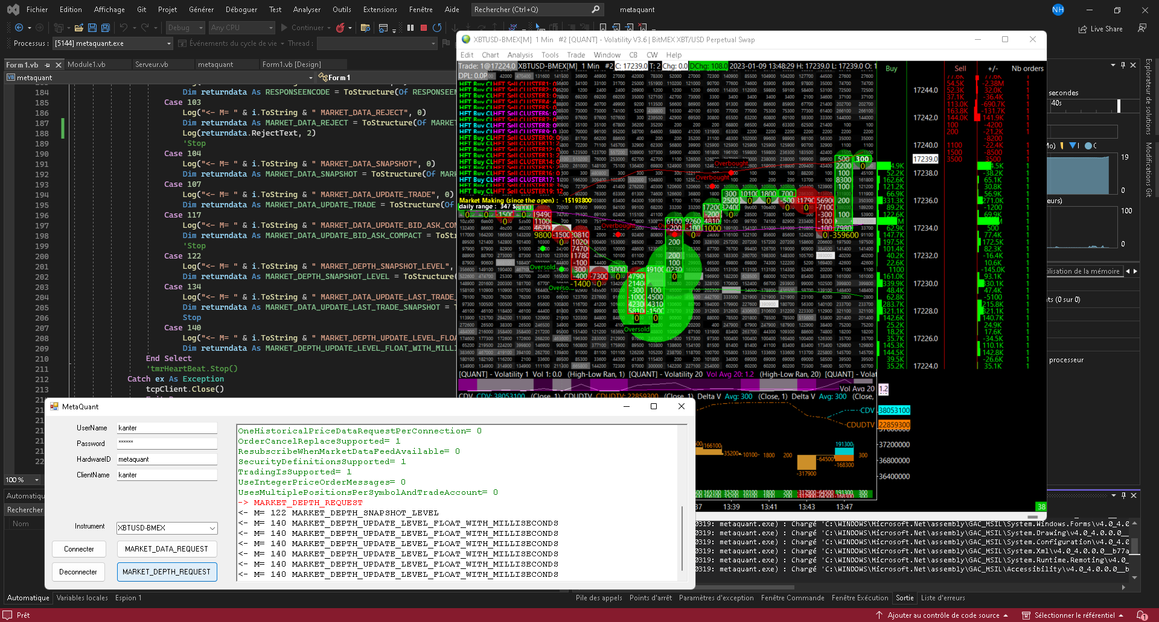Click the clear bookmarks icon with red X

point(642,28)
